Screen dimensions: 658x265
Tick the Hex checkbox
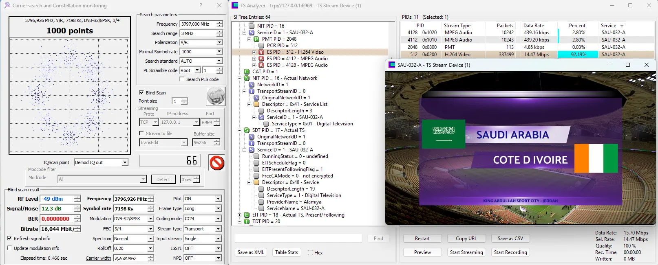tap(311, 253)
